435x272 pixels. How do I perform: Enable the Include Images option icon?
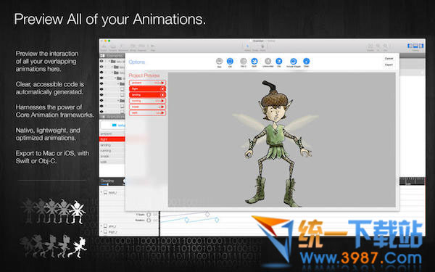[x=293, y=61]
